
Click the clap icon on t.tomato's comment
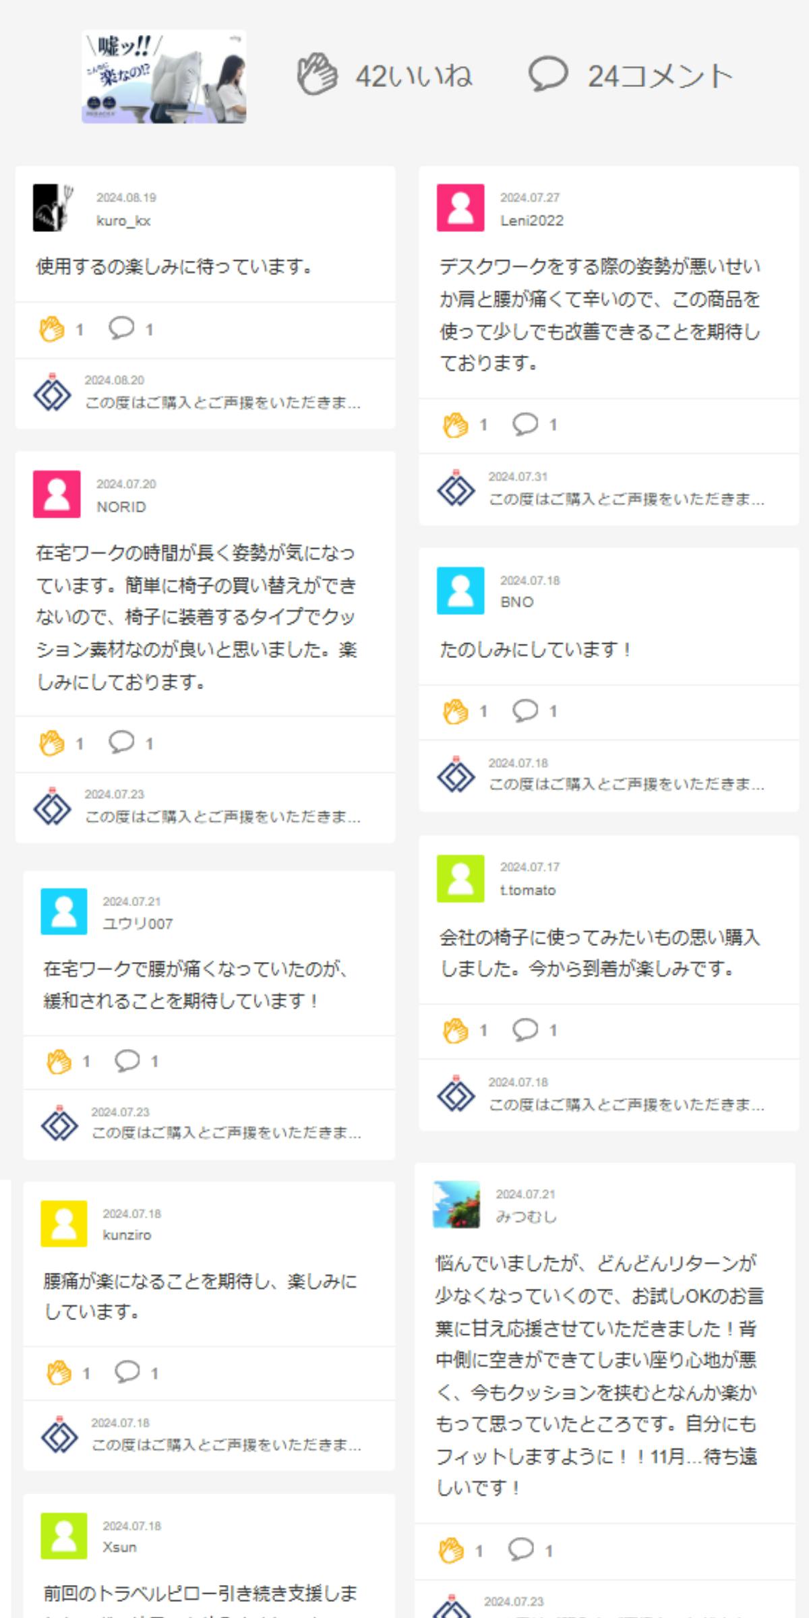click(x=456, y=1031)
